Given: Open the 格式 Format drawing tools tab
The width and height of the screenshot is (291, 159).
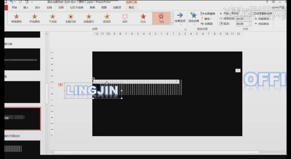Looking at the screenshot, I should 131,7.
